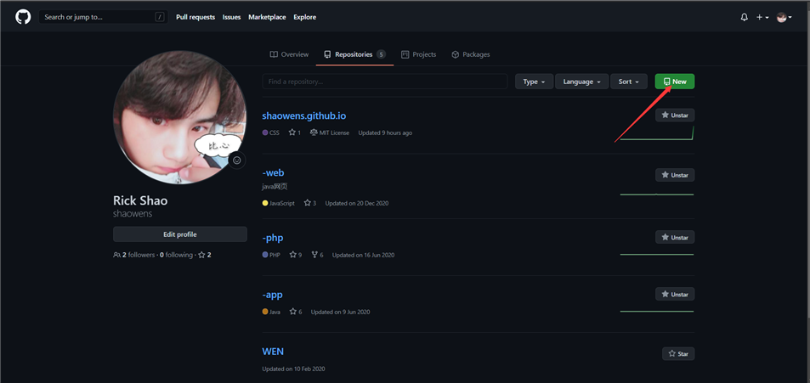Focus the Search or jump to box
Viewport: 810px width, 383px height.
point(103,17)
